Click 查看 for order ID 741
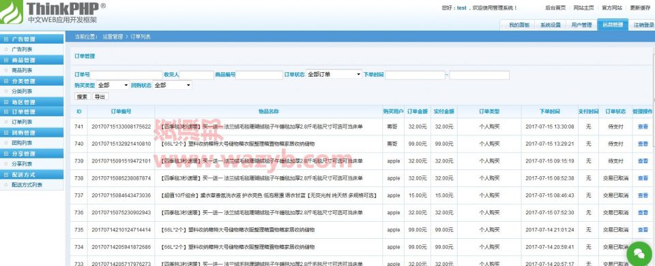Image resolution: width=655 pixels, height=266 pixels. click(643, 127)
